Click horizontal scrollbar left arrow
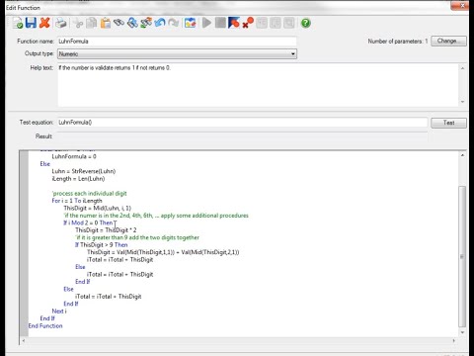This screenshot has height=356, width=474. click(x=23, y=340)
